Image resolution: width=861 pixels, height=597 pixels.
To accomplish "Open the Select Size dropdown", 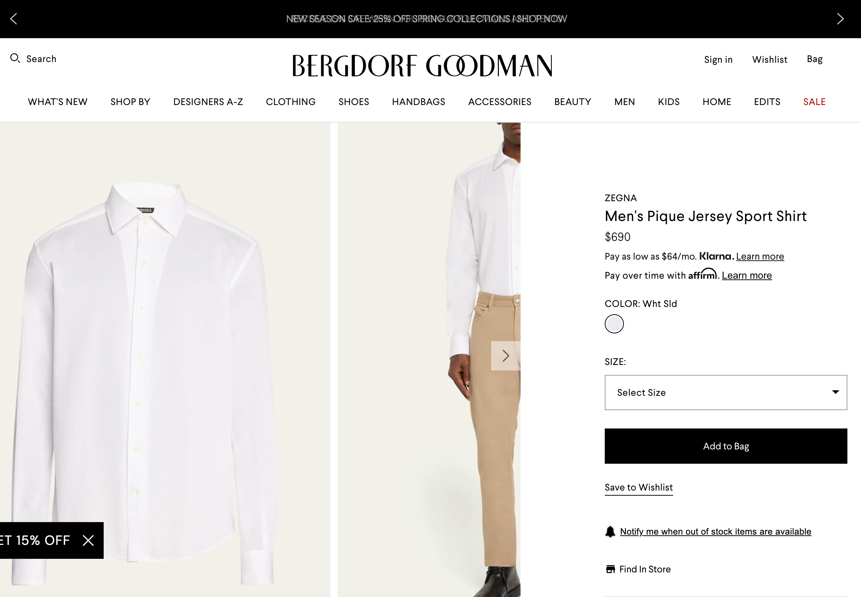I will tap(725, 392).
